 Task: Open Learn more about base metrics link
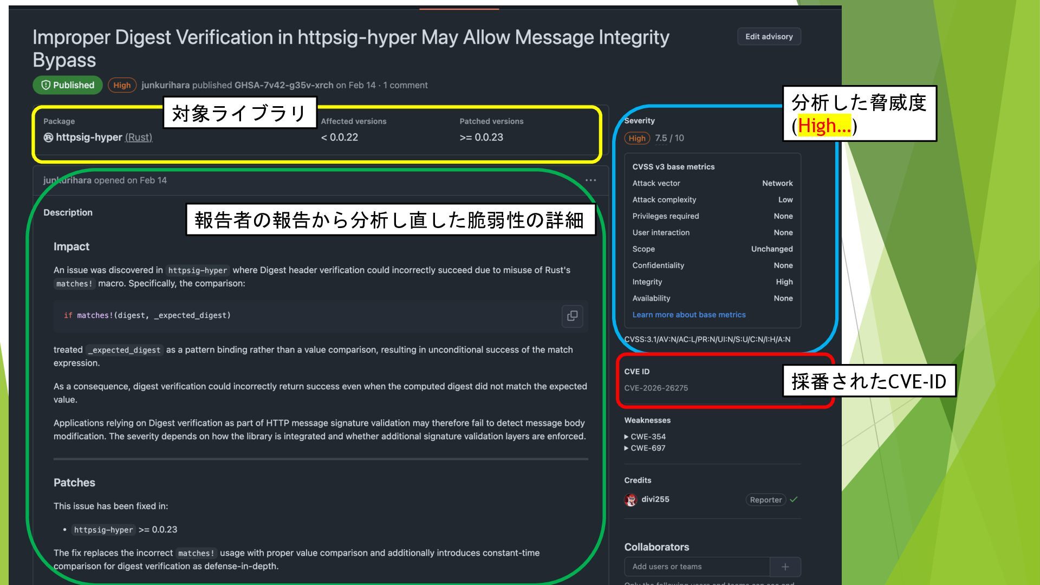pos(688,315)
